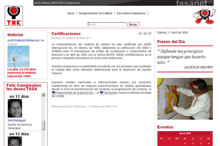
Task: Click Última actualización timestamp text
Action: 84,107
